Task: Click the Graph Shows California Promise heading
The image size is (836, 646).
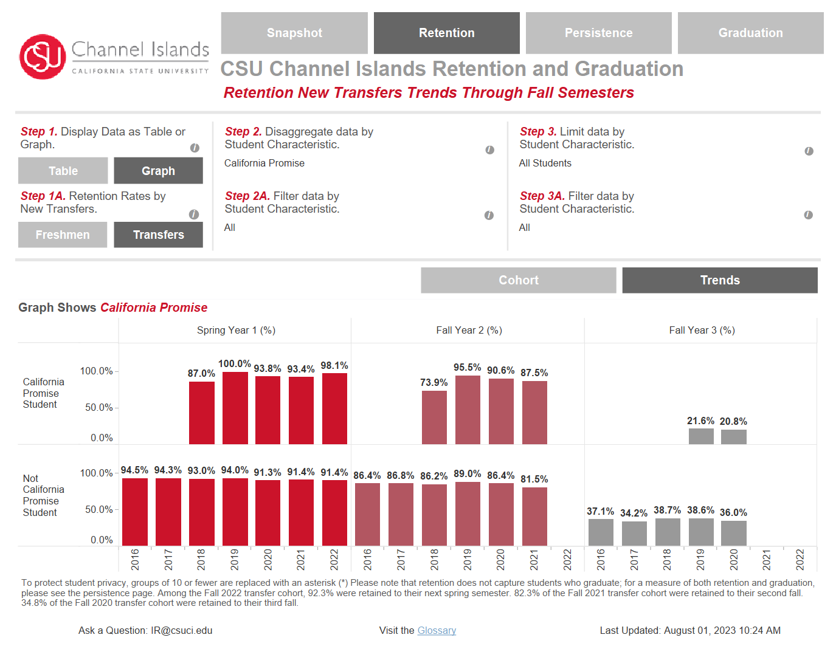Action: click(x=113, y=308)
